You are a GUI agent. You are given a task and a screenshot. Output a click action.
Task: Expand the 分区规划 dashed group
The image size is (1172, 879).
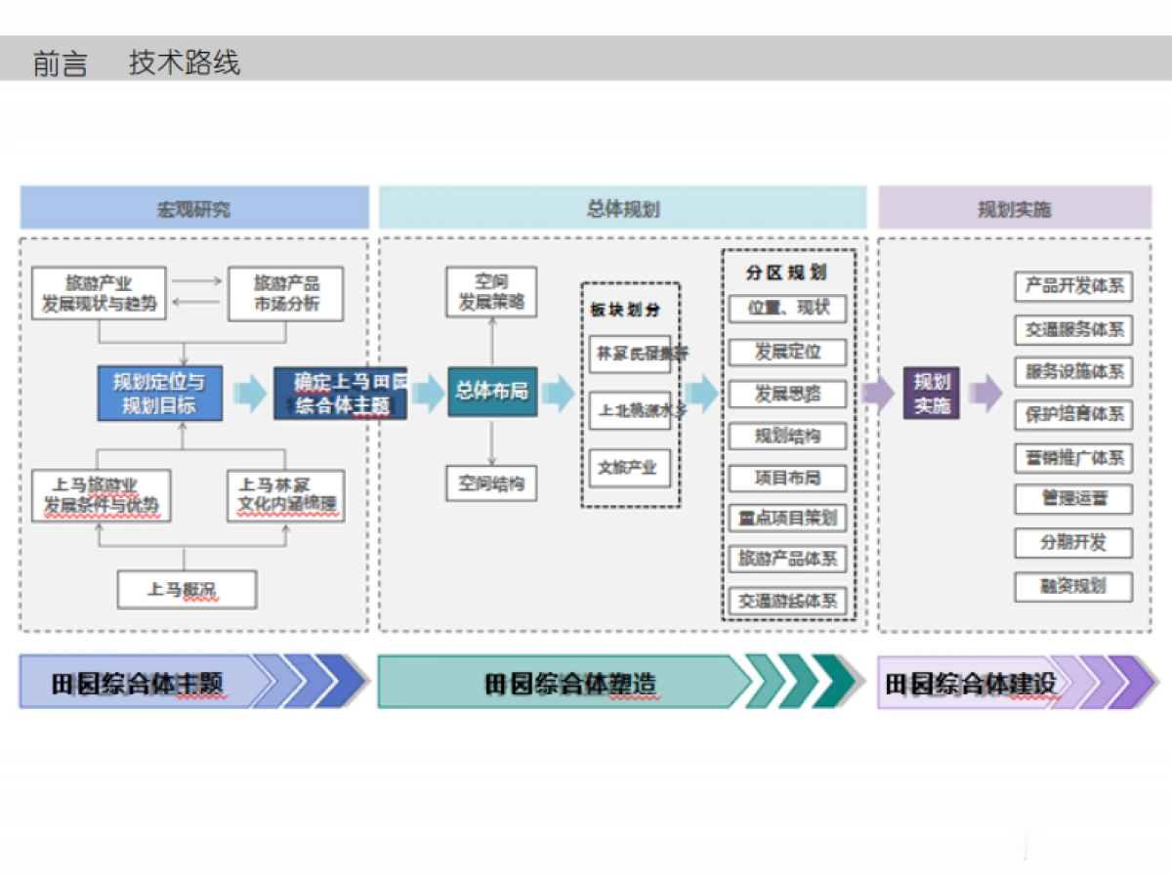pyautogui.click(x=787, y=274)
